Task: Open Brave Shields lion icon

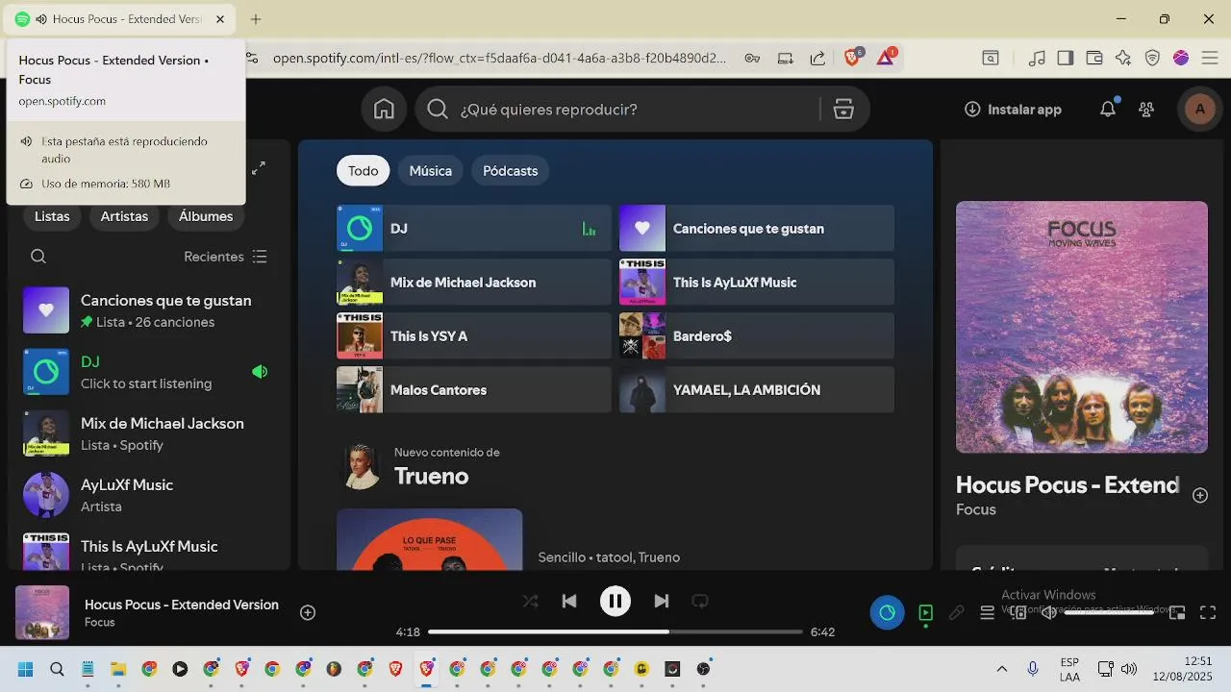Action: coord(852,58)
